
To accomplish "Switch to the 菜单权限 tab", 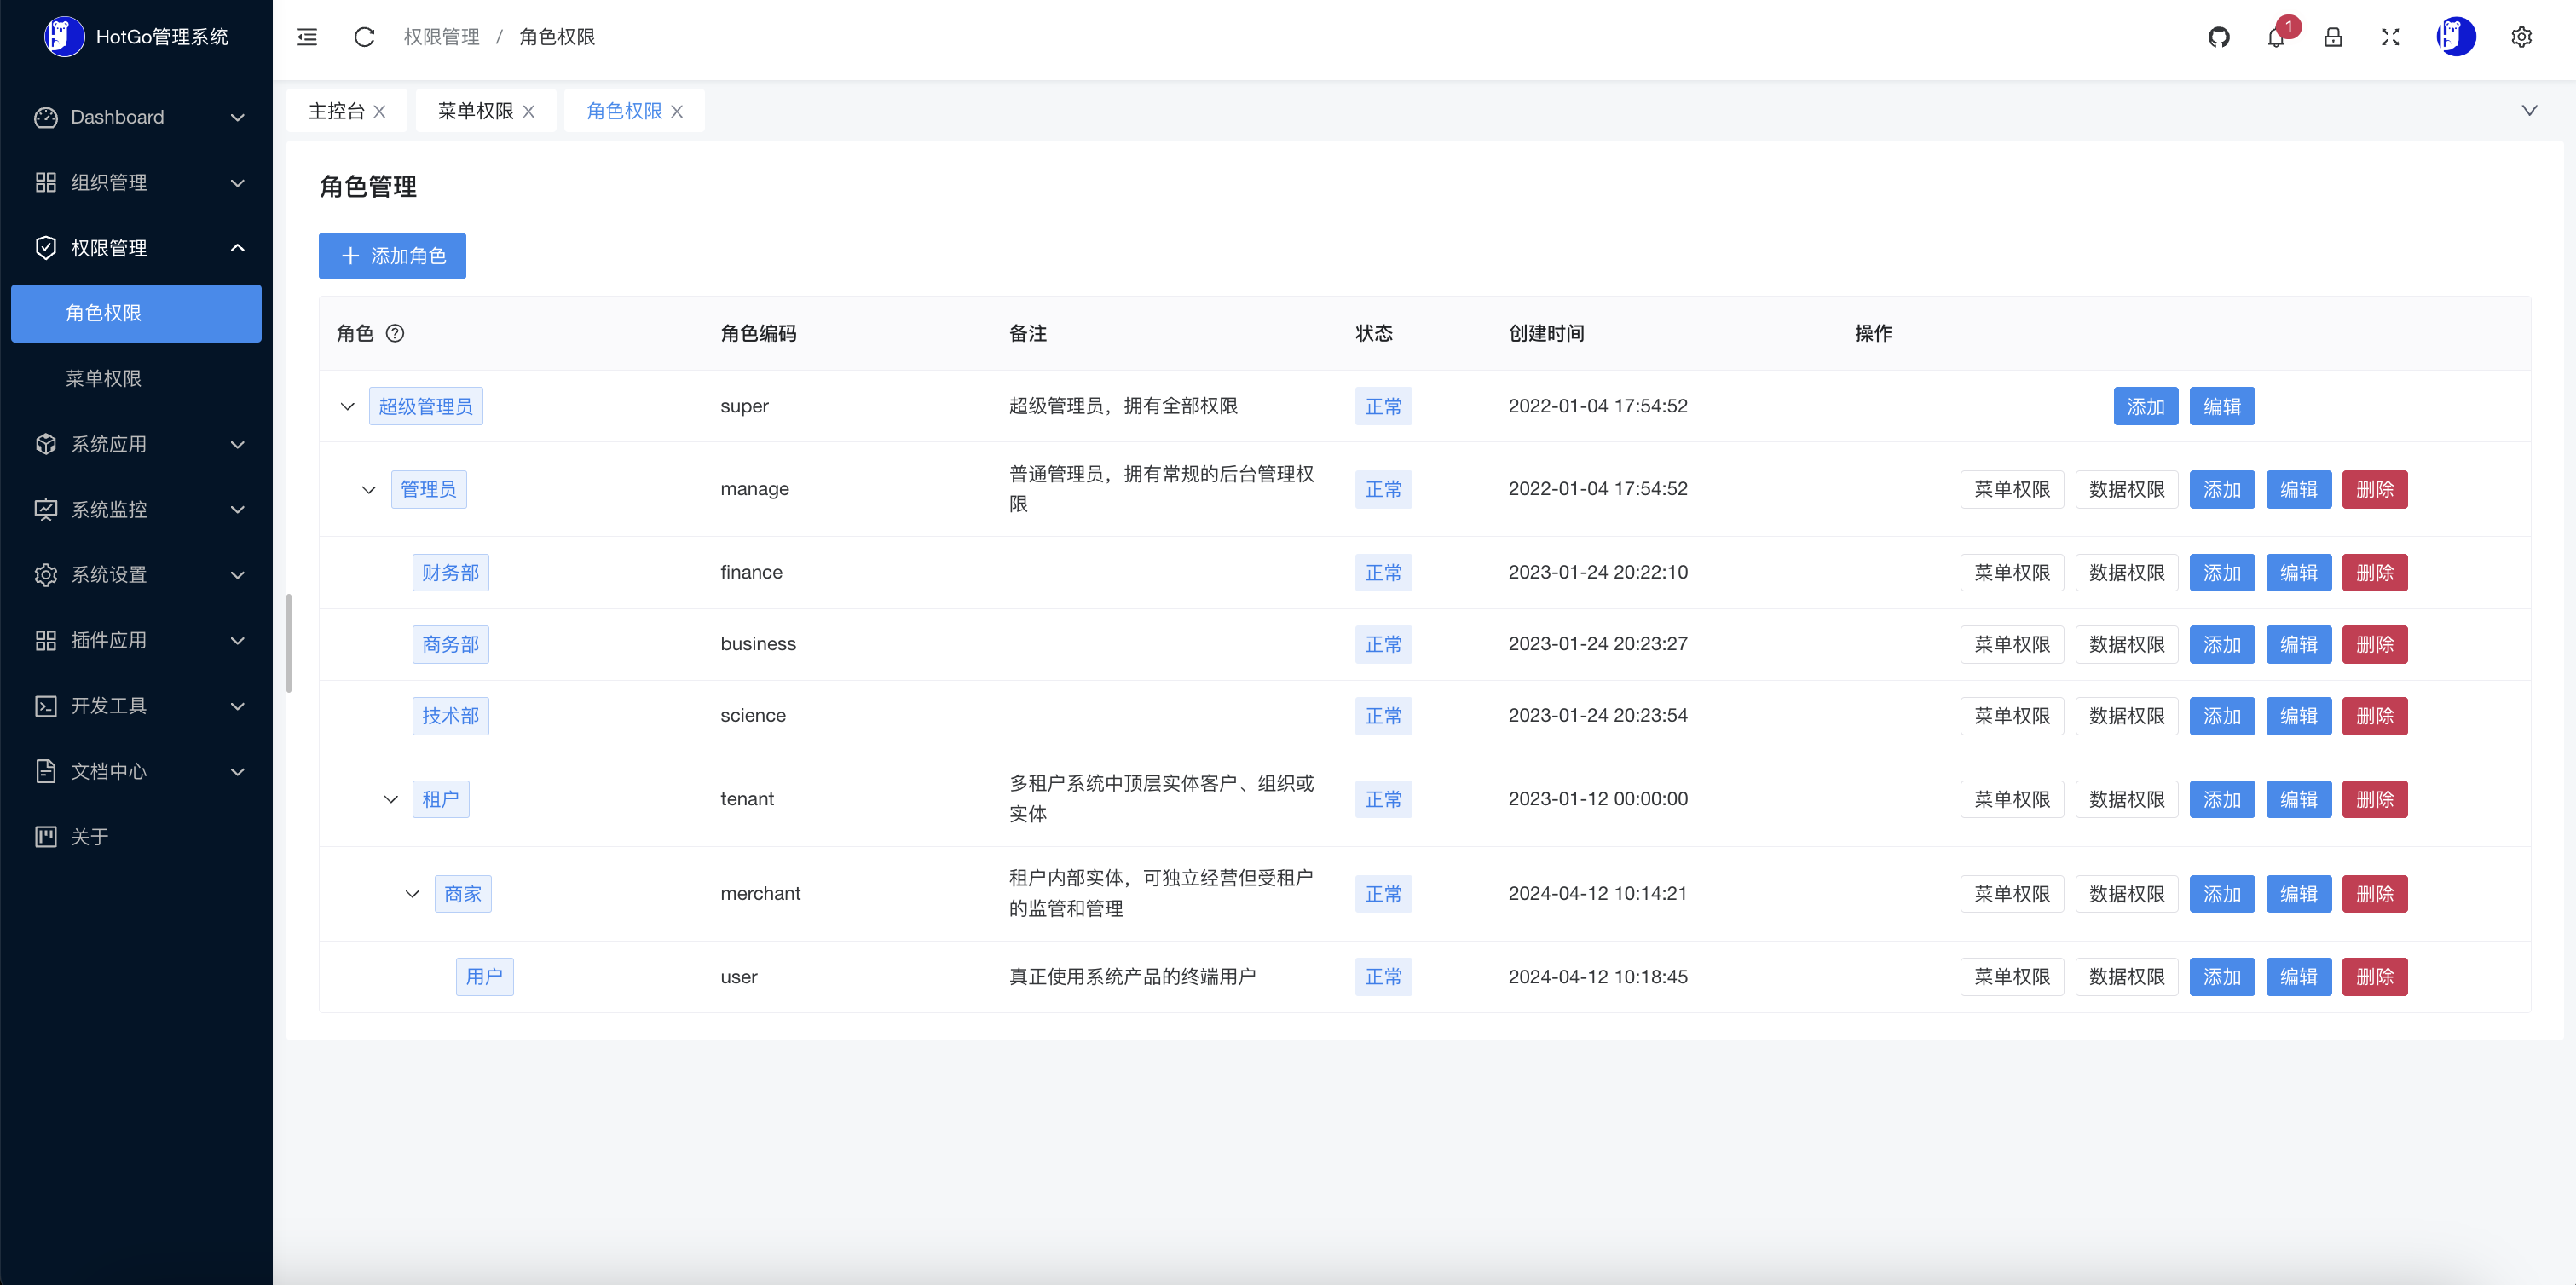I will (x=475, y=111).
